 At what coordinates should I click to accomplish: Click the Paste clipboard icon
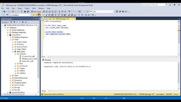coord(65,12)
